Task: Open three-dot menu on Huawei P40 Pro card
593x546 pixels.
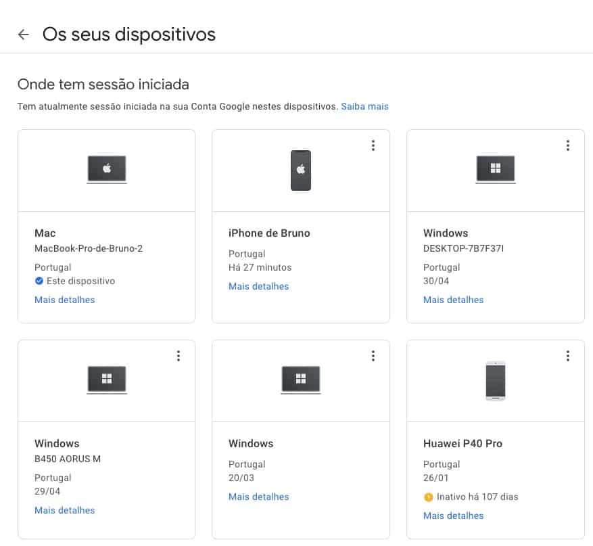Action: pyautogui.click(x=567, y=356)
